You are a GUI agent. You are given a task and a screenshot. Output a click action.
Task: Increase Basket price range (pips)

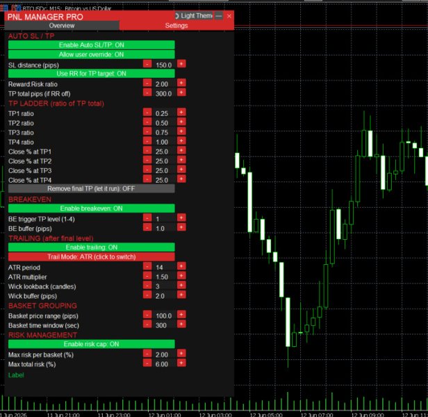181,315
